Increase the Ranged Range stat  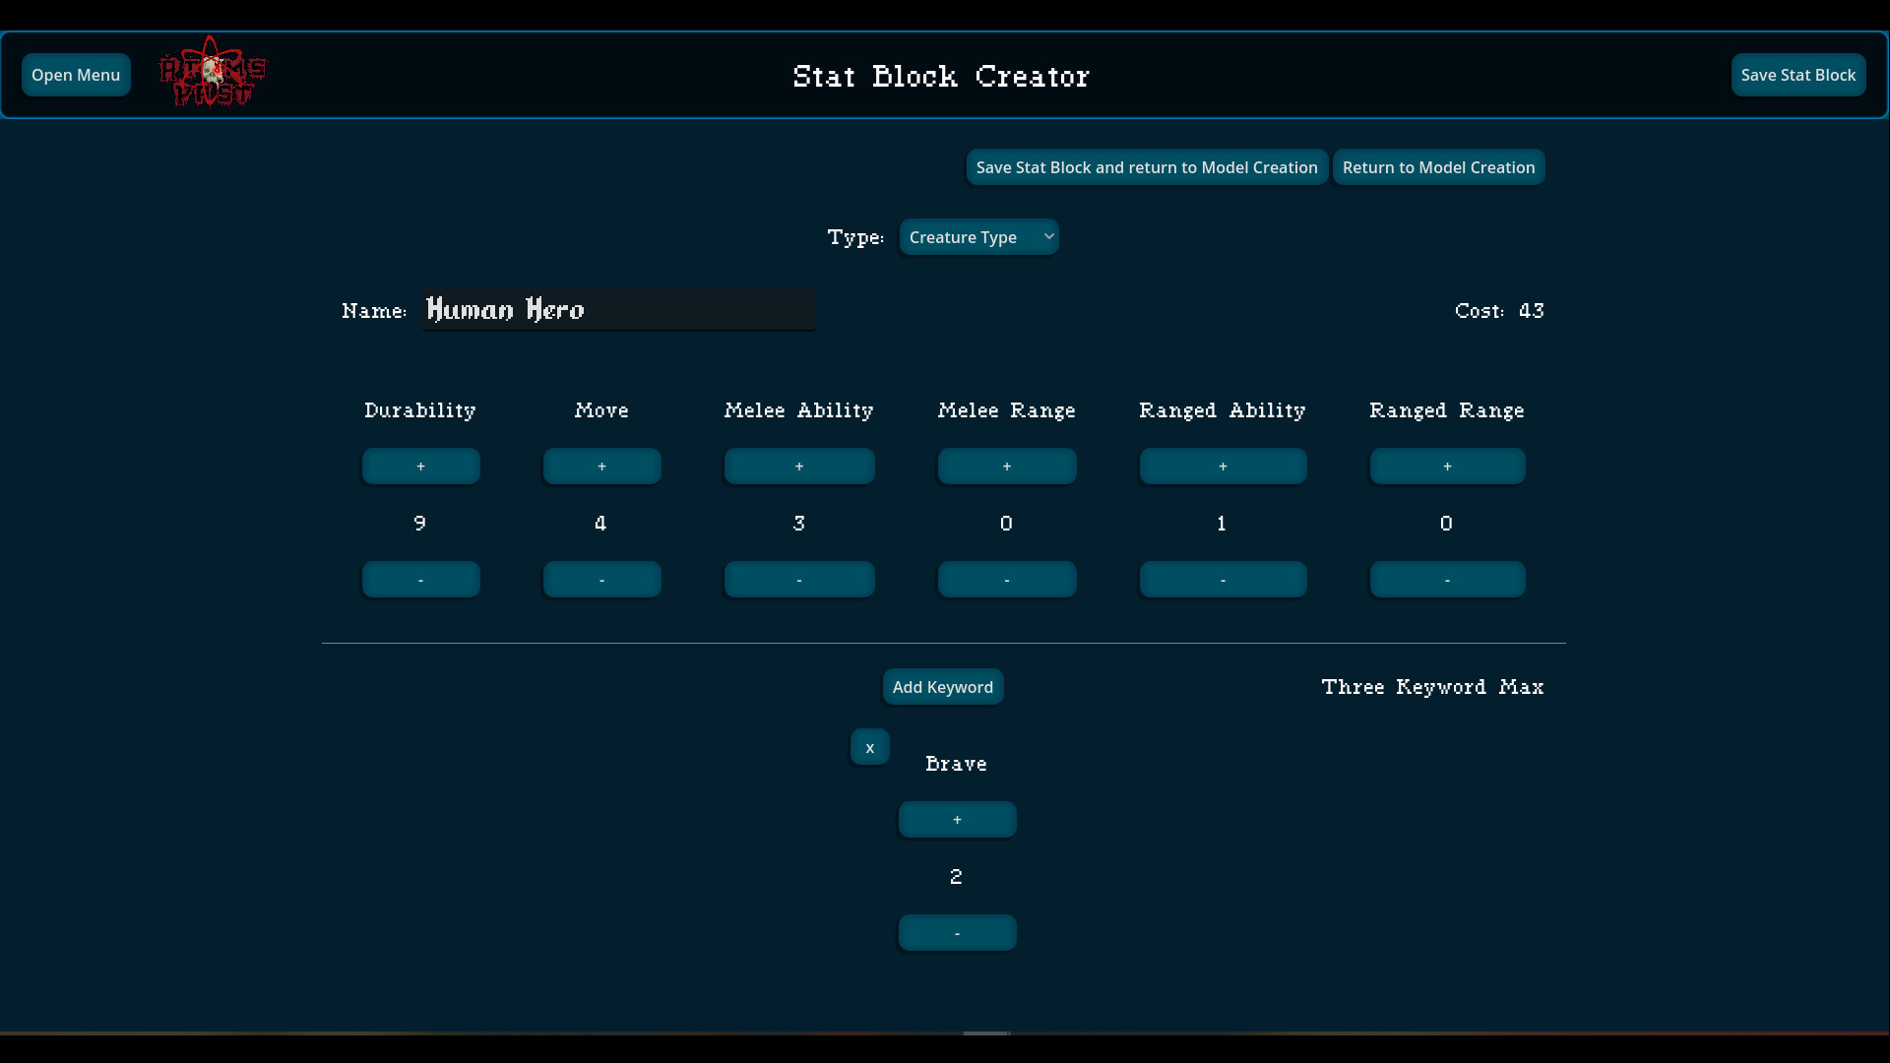pyautogui.click(x=1446, y=466)
